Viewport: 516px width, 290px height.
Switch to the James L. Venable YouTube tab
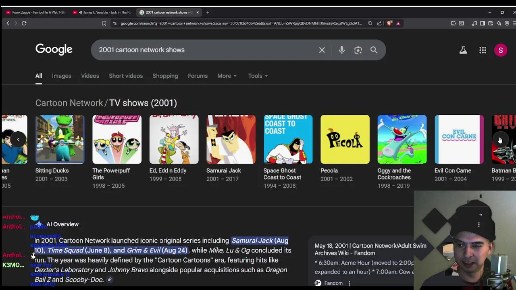tap(103, 12)
